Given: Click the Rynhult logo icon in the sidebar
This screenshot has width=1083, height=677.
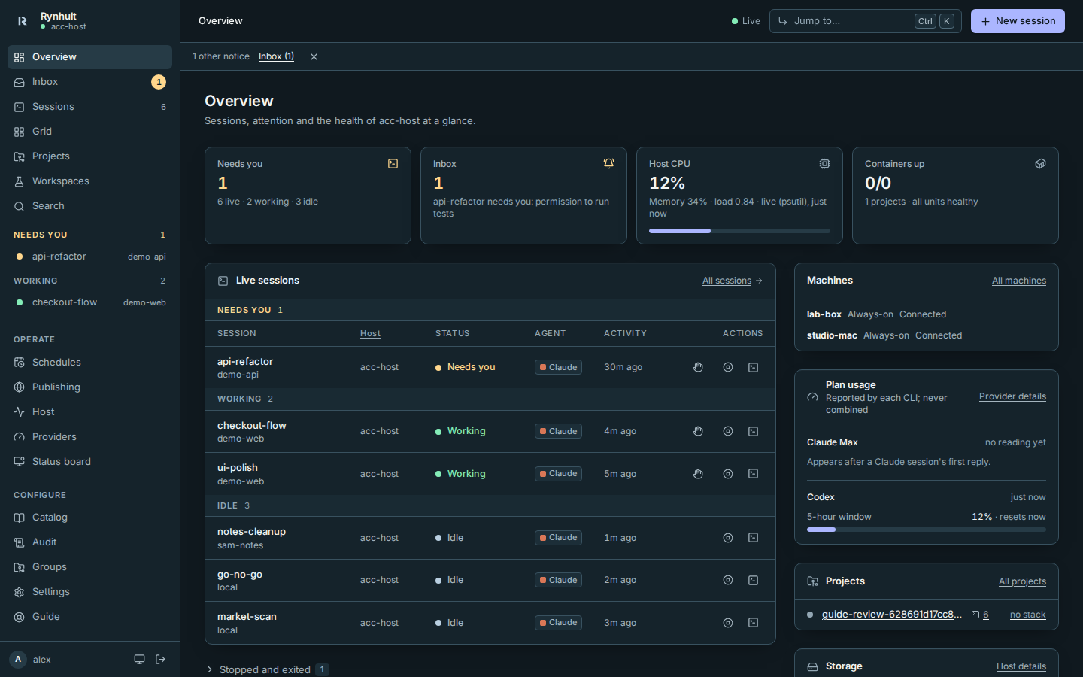Looking at the screenshot, I should pos(22,21).
